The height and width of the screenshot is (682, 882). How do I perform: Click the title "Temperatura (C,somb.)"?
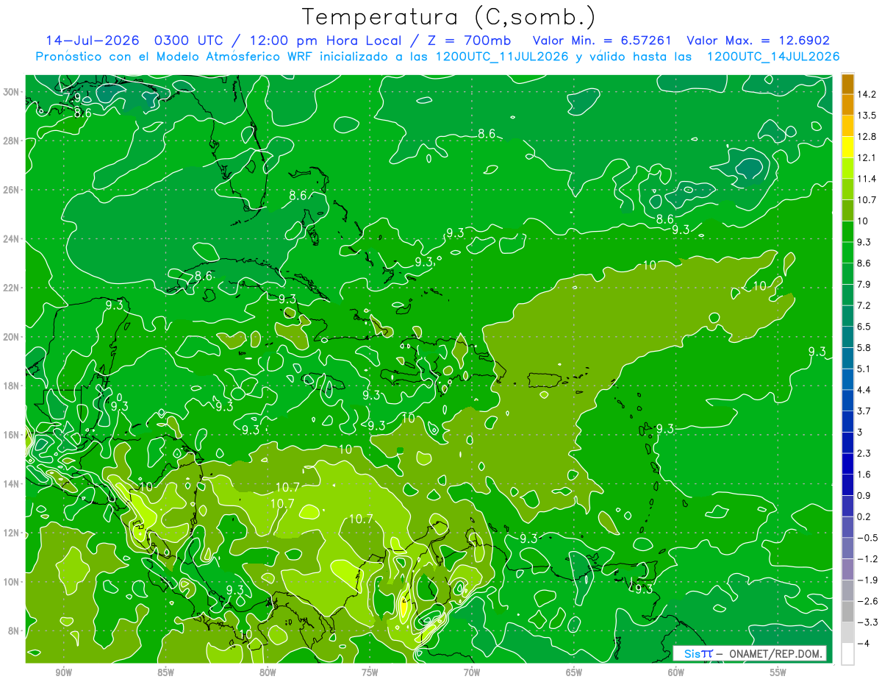tap(449, 17)
